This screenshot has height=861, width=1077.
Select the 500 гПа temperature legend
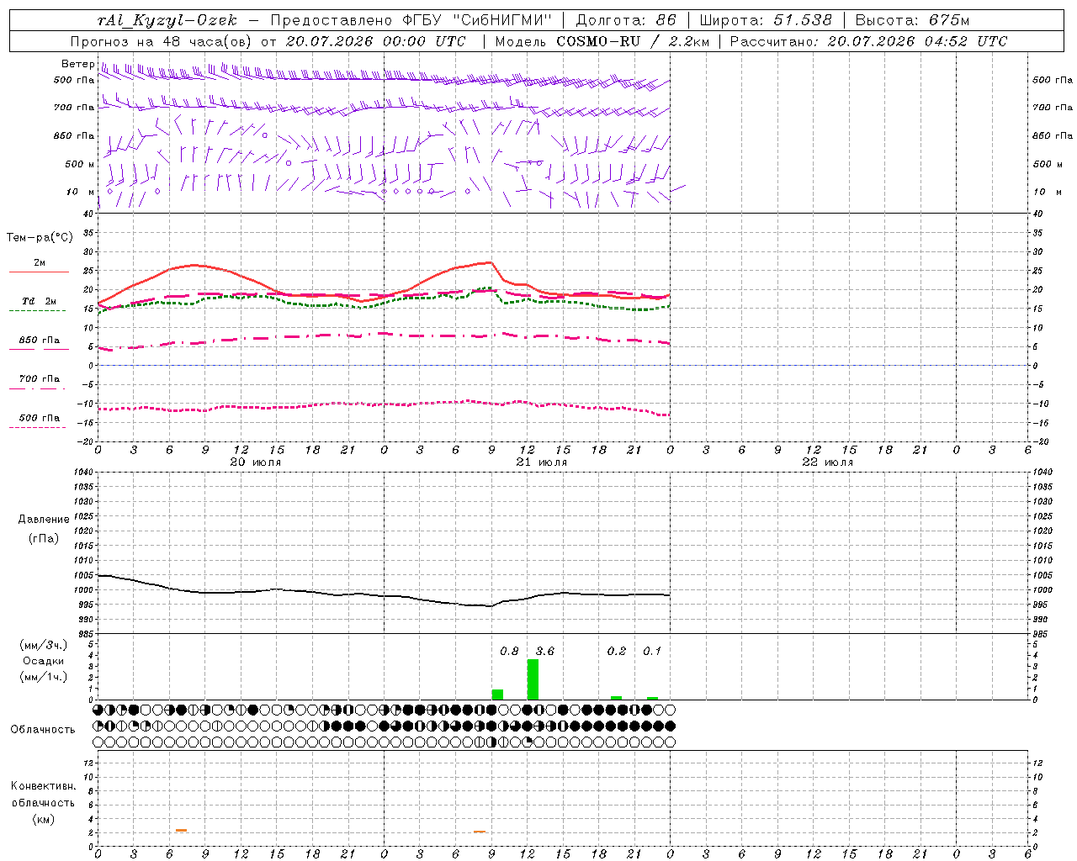pos(39,421)
